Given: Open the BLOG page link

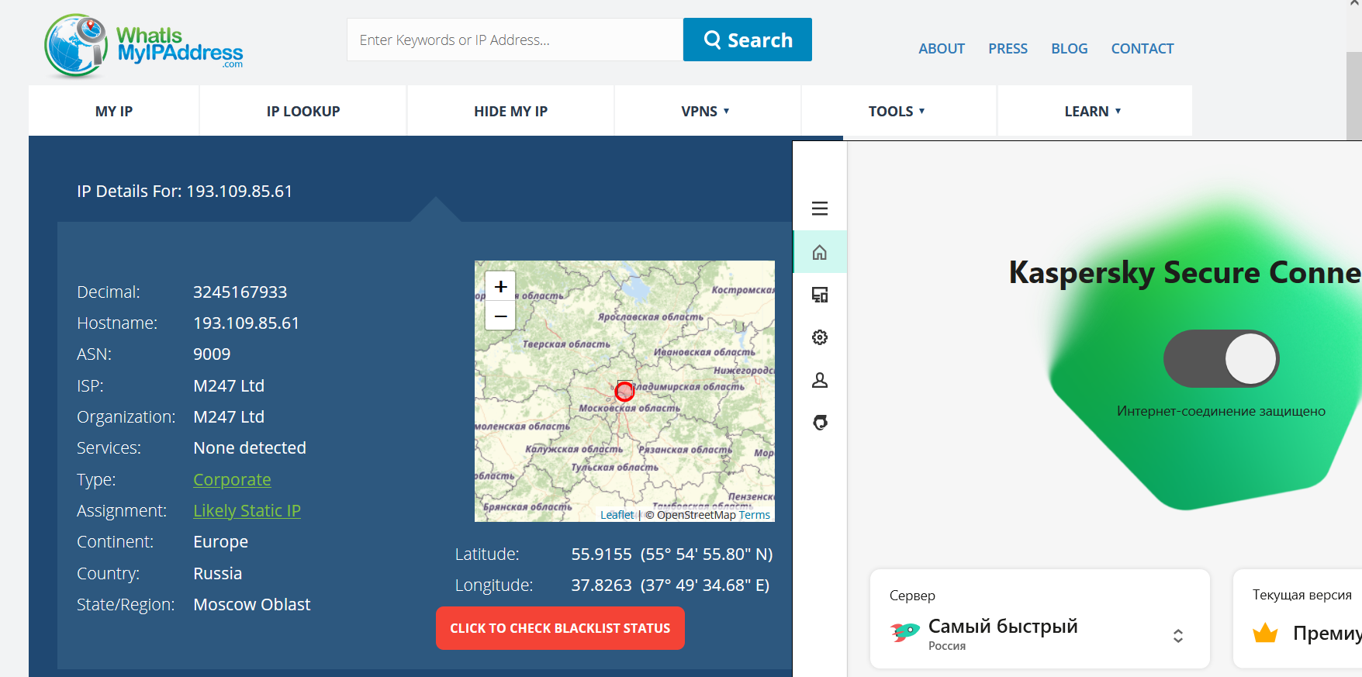Looking at the screenshot, I should pos(1069,48).
